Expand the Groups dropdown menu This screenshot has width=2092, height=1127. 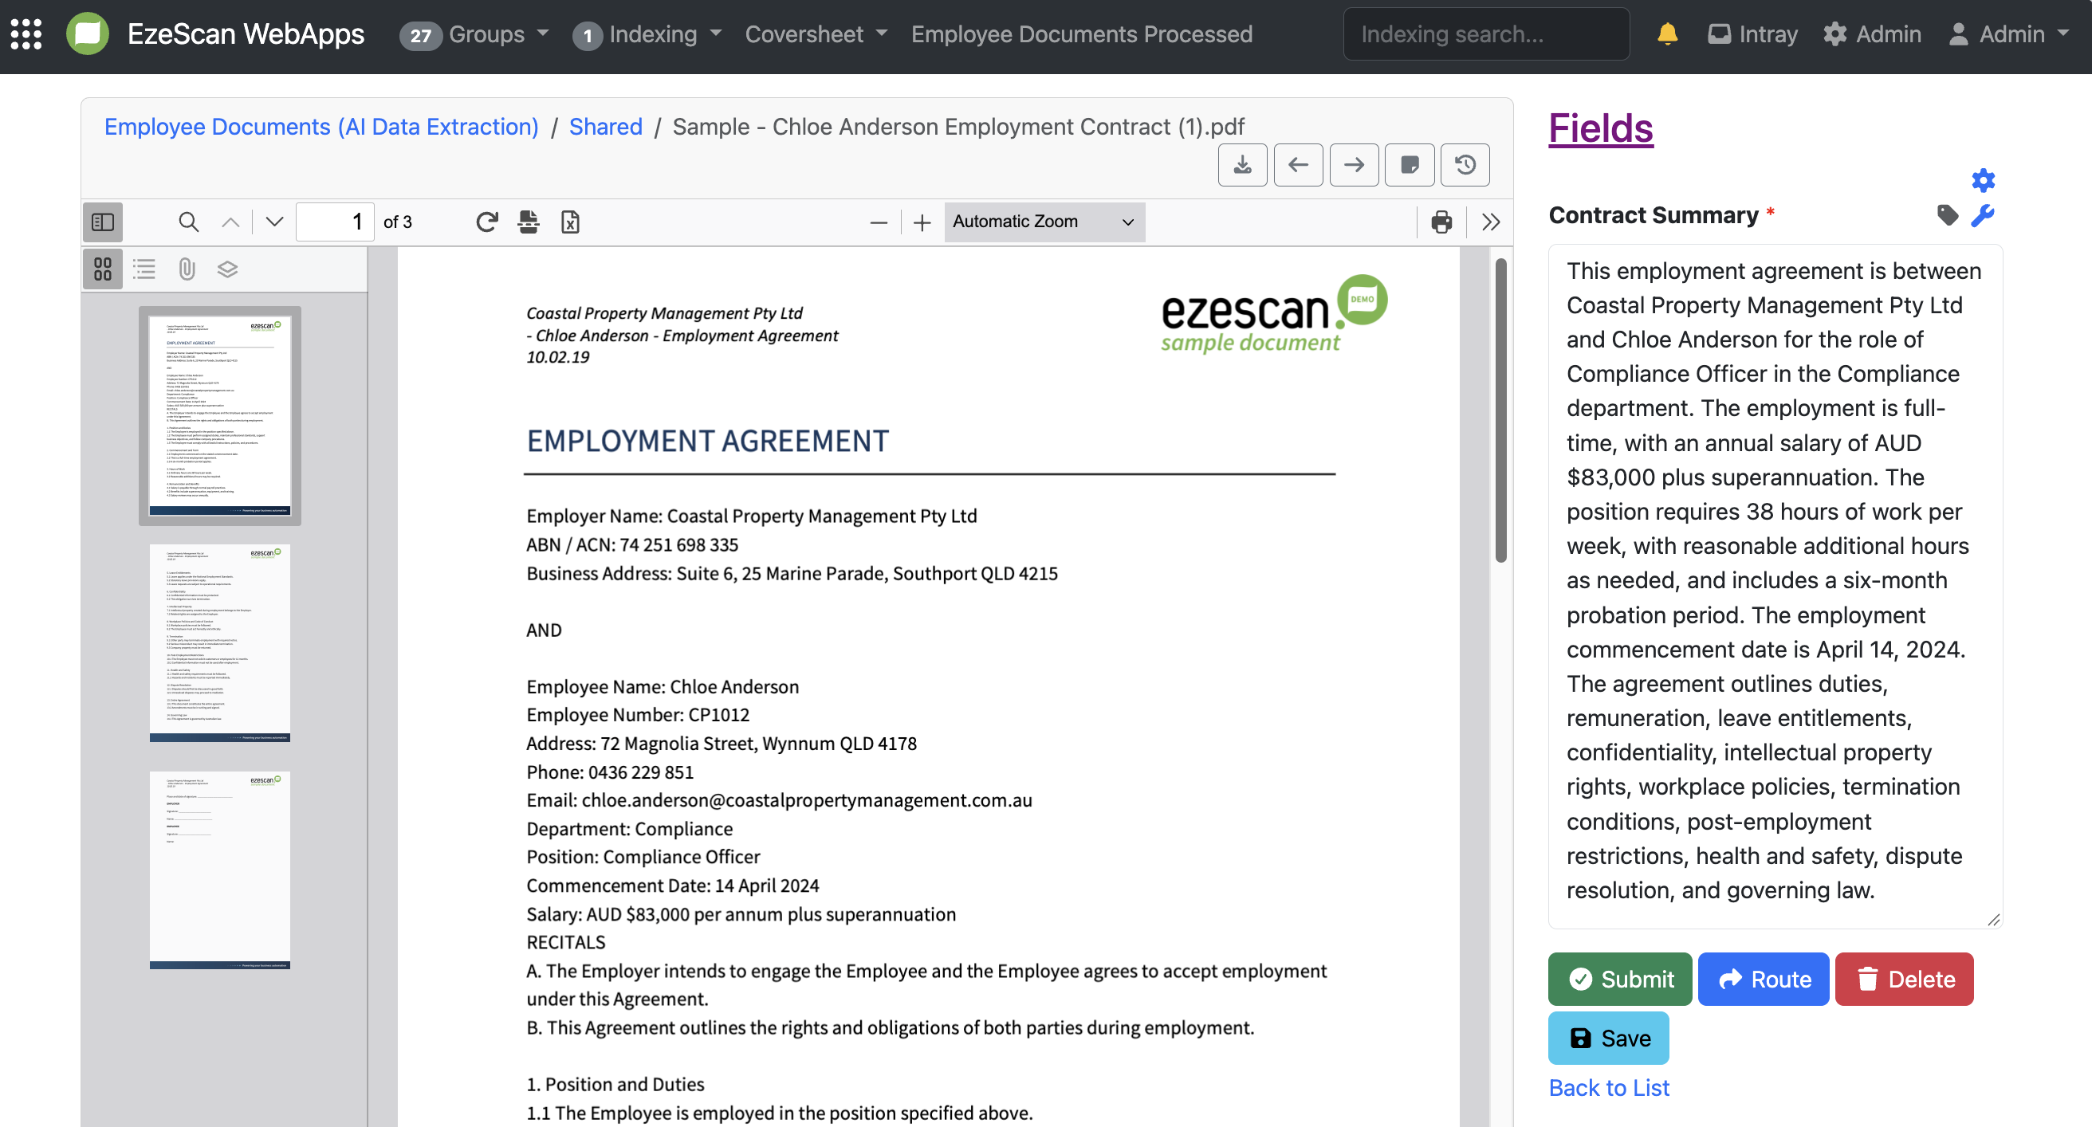tap(474, 34)
